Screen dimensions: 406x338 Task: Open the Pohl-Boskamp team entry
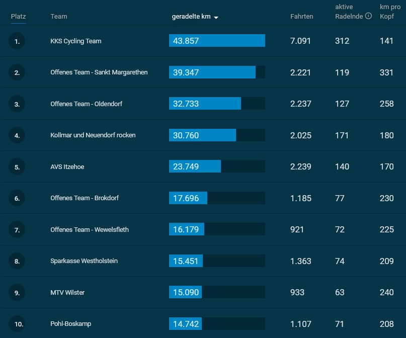71,324
